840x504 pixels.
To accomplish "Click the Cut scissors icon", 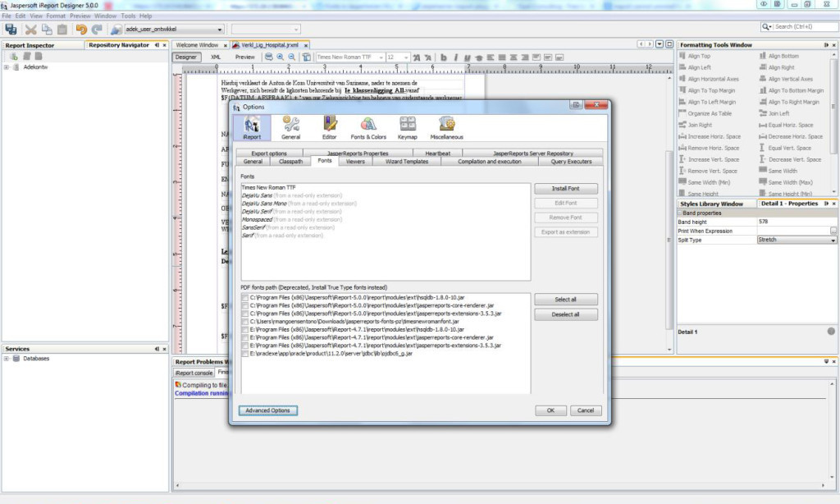I will pos(31,29).
